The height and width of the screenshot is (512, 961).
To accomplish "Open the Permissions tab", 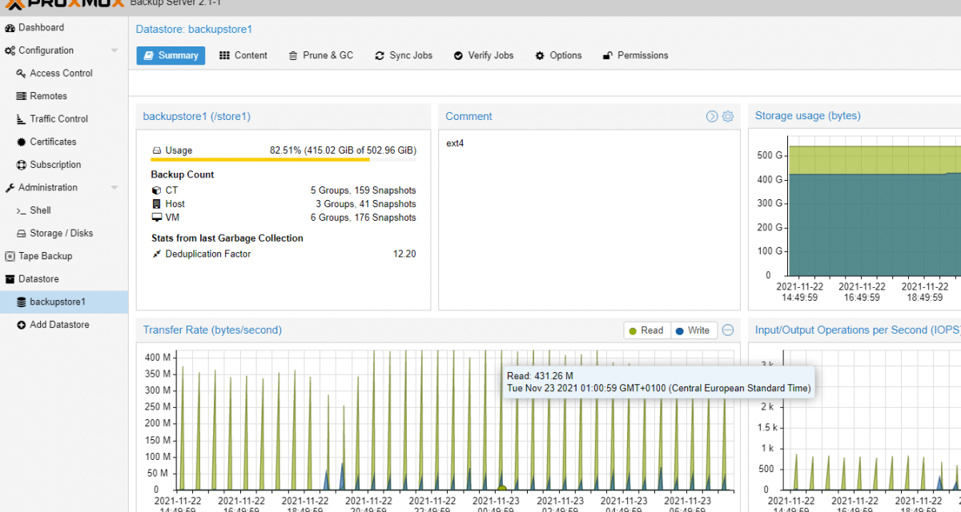I will pyautogui.click(x=635, y=55).
